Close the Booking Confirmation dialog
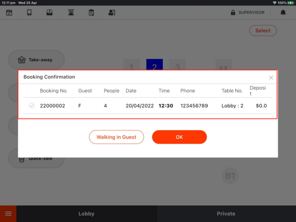This screenshot has width=296, height=222. click(271, 78)
